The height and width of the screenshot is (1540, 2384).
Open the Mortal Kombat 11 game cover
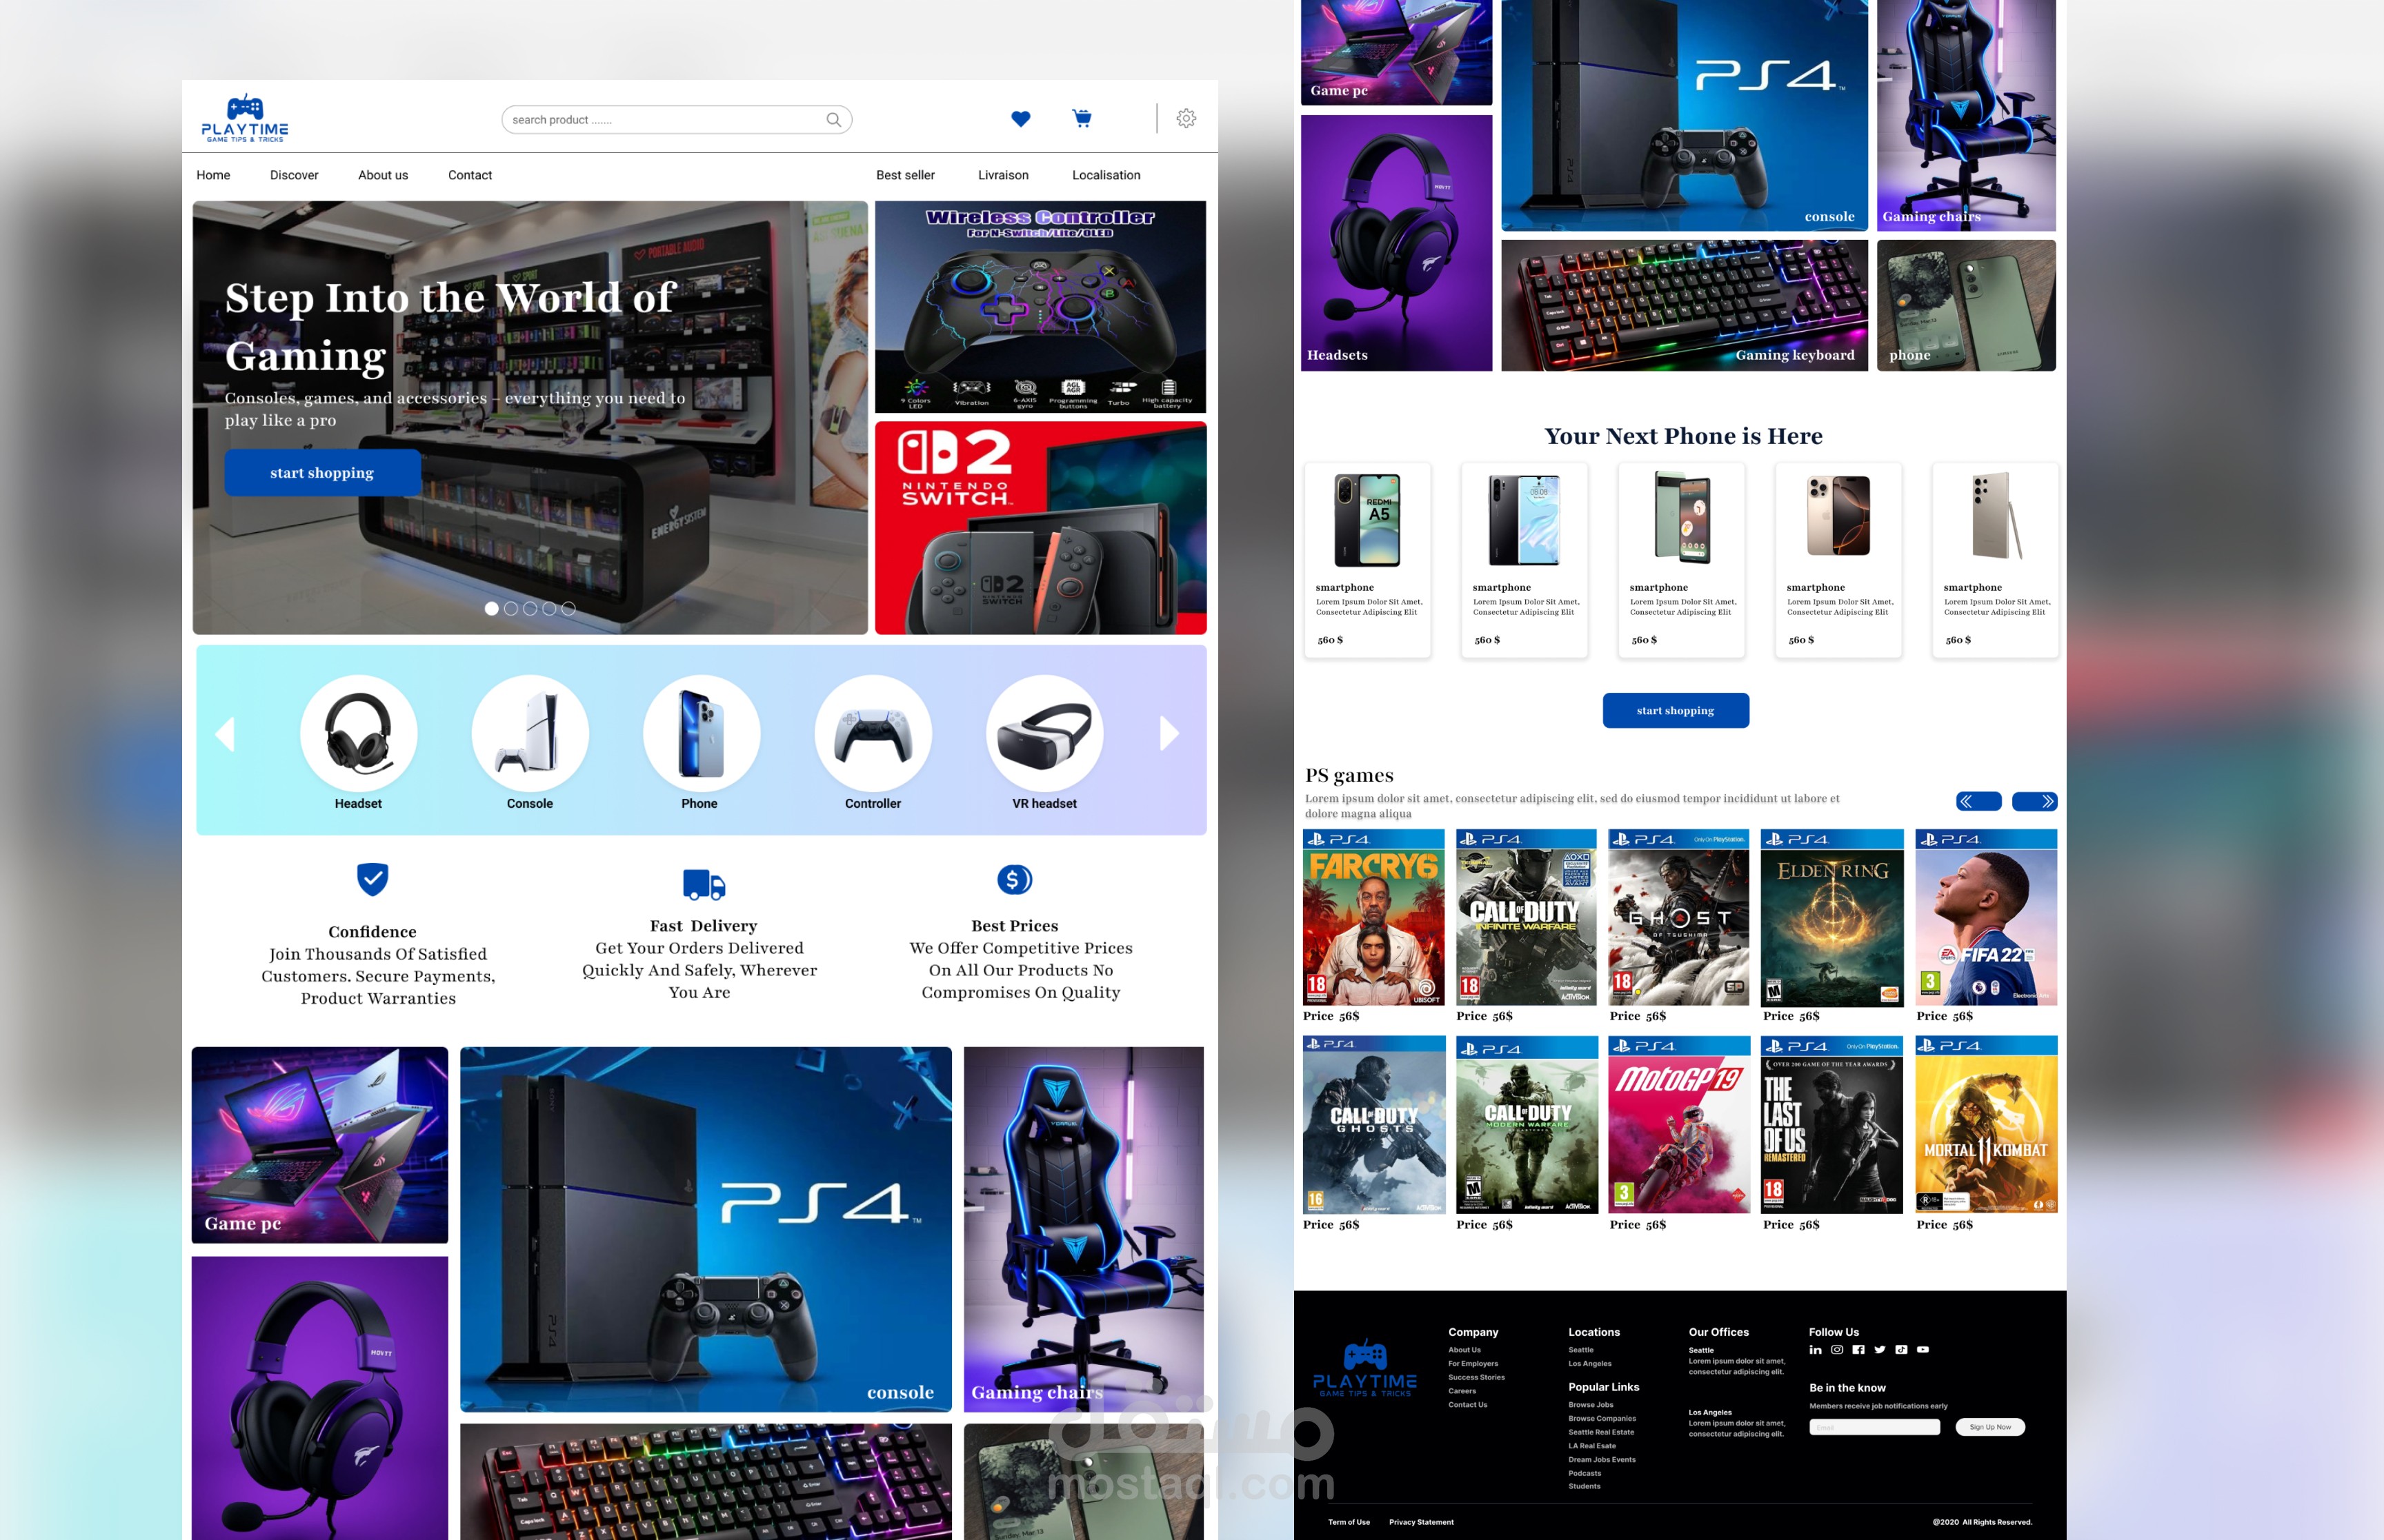click(1986, 1125)
